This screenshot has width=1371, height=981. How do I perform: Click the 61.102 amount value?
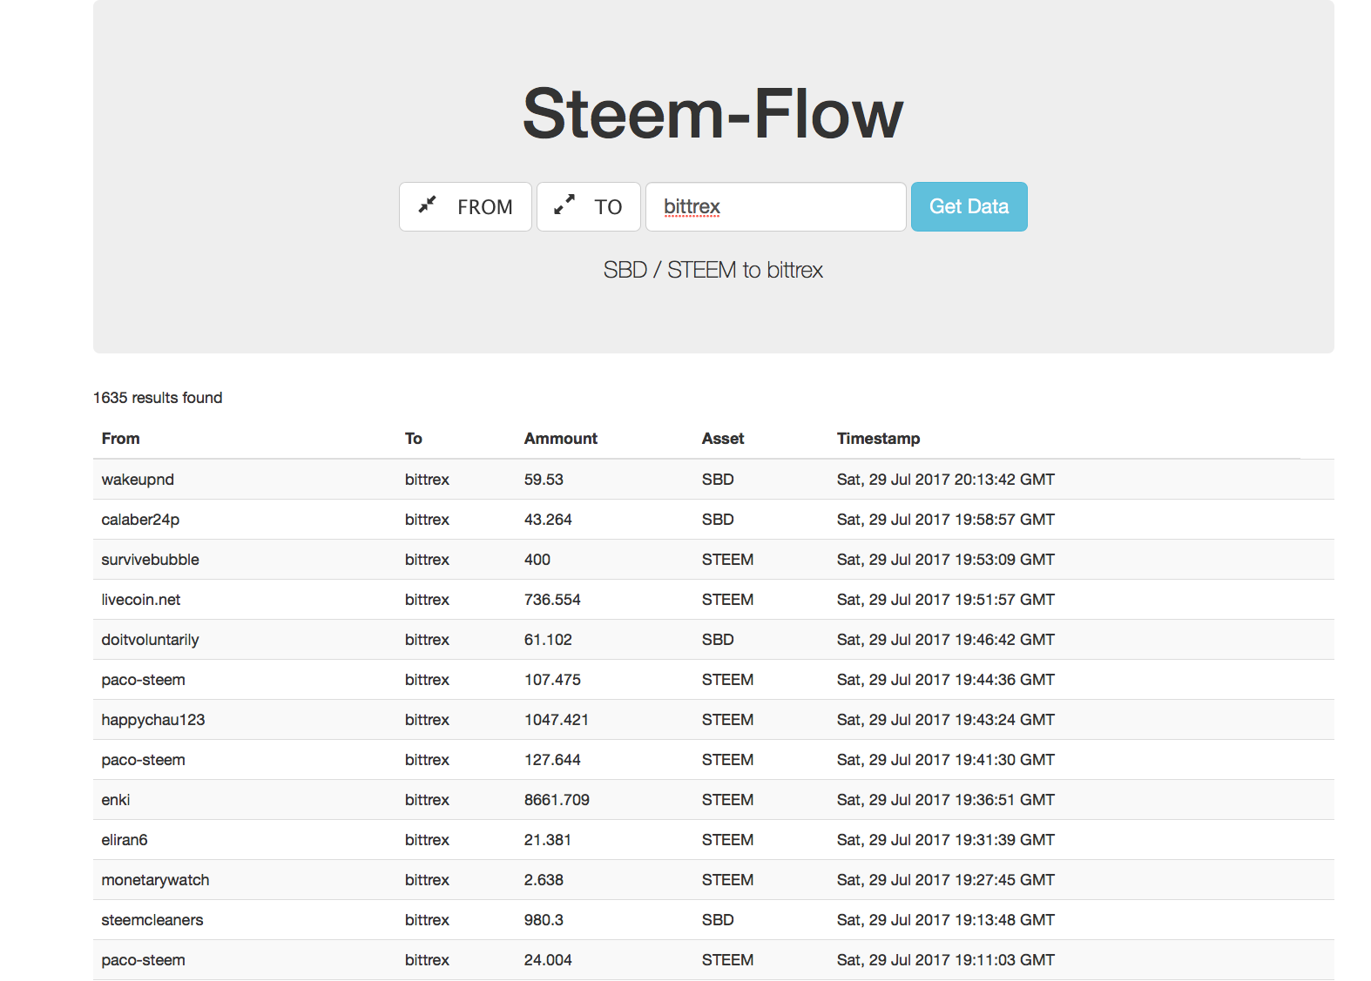548,640
